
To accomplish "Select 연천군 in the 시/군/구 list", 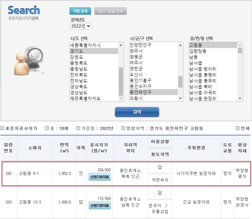I will [153, 69].
